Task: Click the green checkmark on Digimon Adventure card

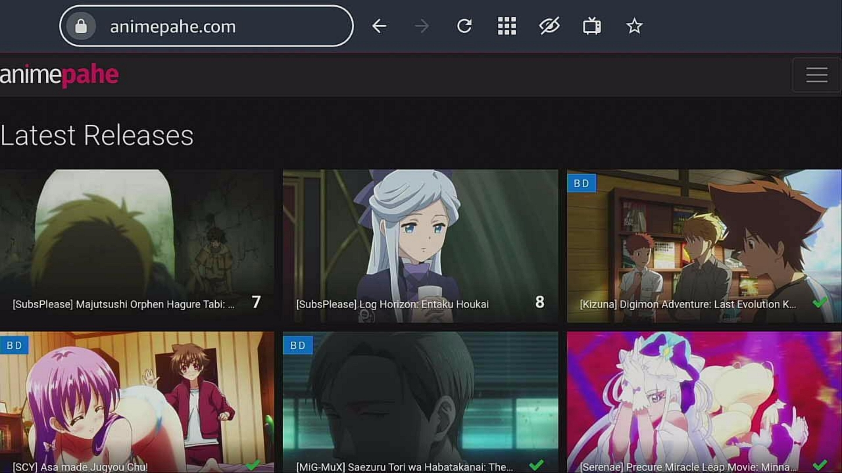Action: pos(820,302)
